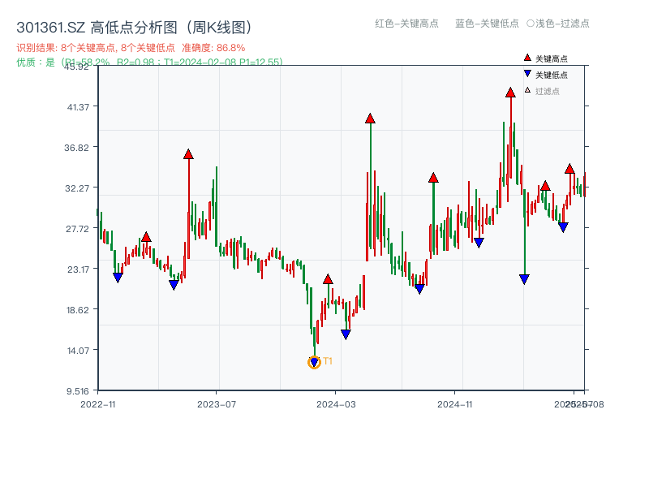Click the blue key-low marker near 2024-11
Image resolution: width=649 pixels, height=487 pixels.
pos(479,242)
